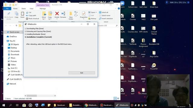
Task: Open Task View on the taskbar
Action: point(17,105)
